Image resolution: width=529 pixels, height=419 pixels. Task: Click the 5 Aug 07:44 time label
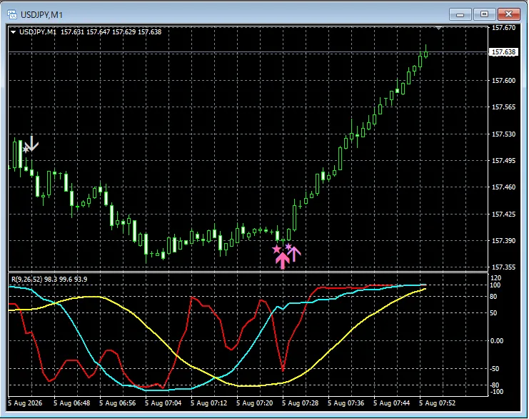(391, 403)
